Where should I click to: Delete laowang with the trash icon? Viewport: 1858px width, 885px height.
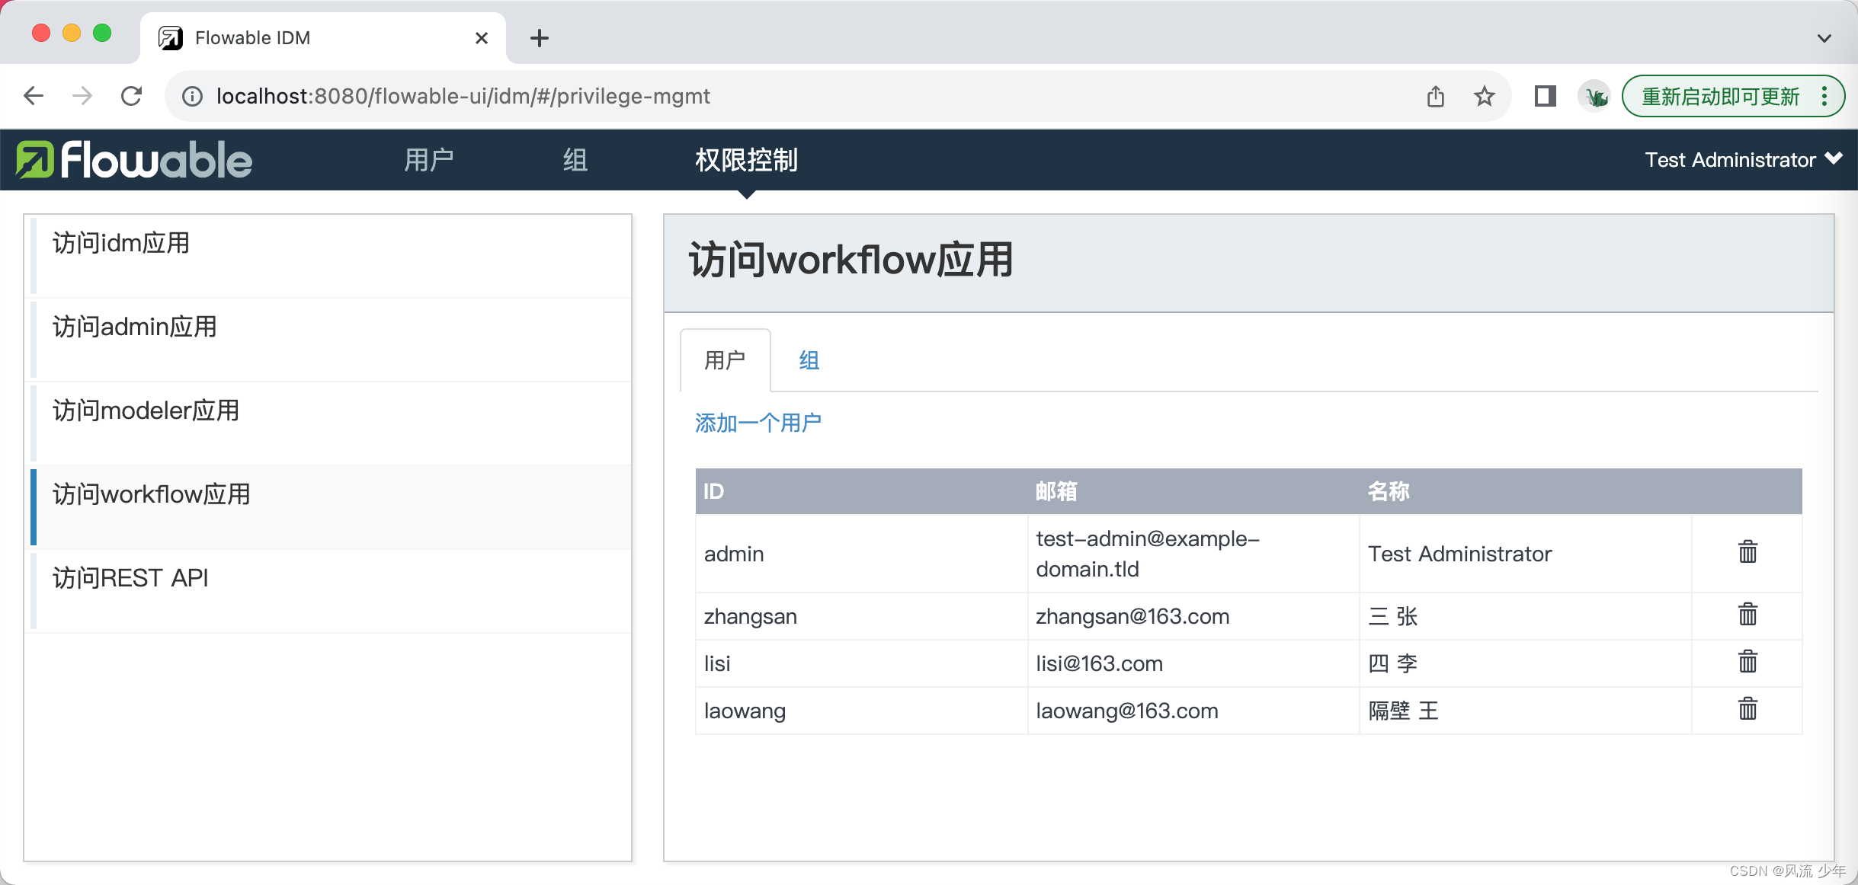(x=1747, y=708)
